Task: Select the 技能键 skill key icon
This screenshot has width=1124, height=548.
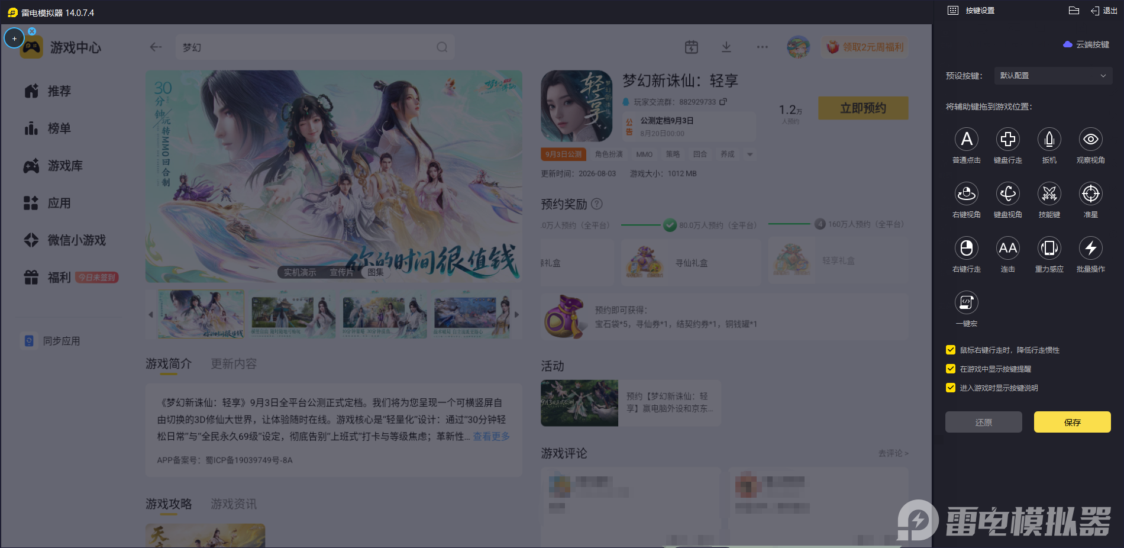Action: [x=1049, y=194]
